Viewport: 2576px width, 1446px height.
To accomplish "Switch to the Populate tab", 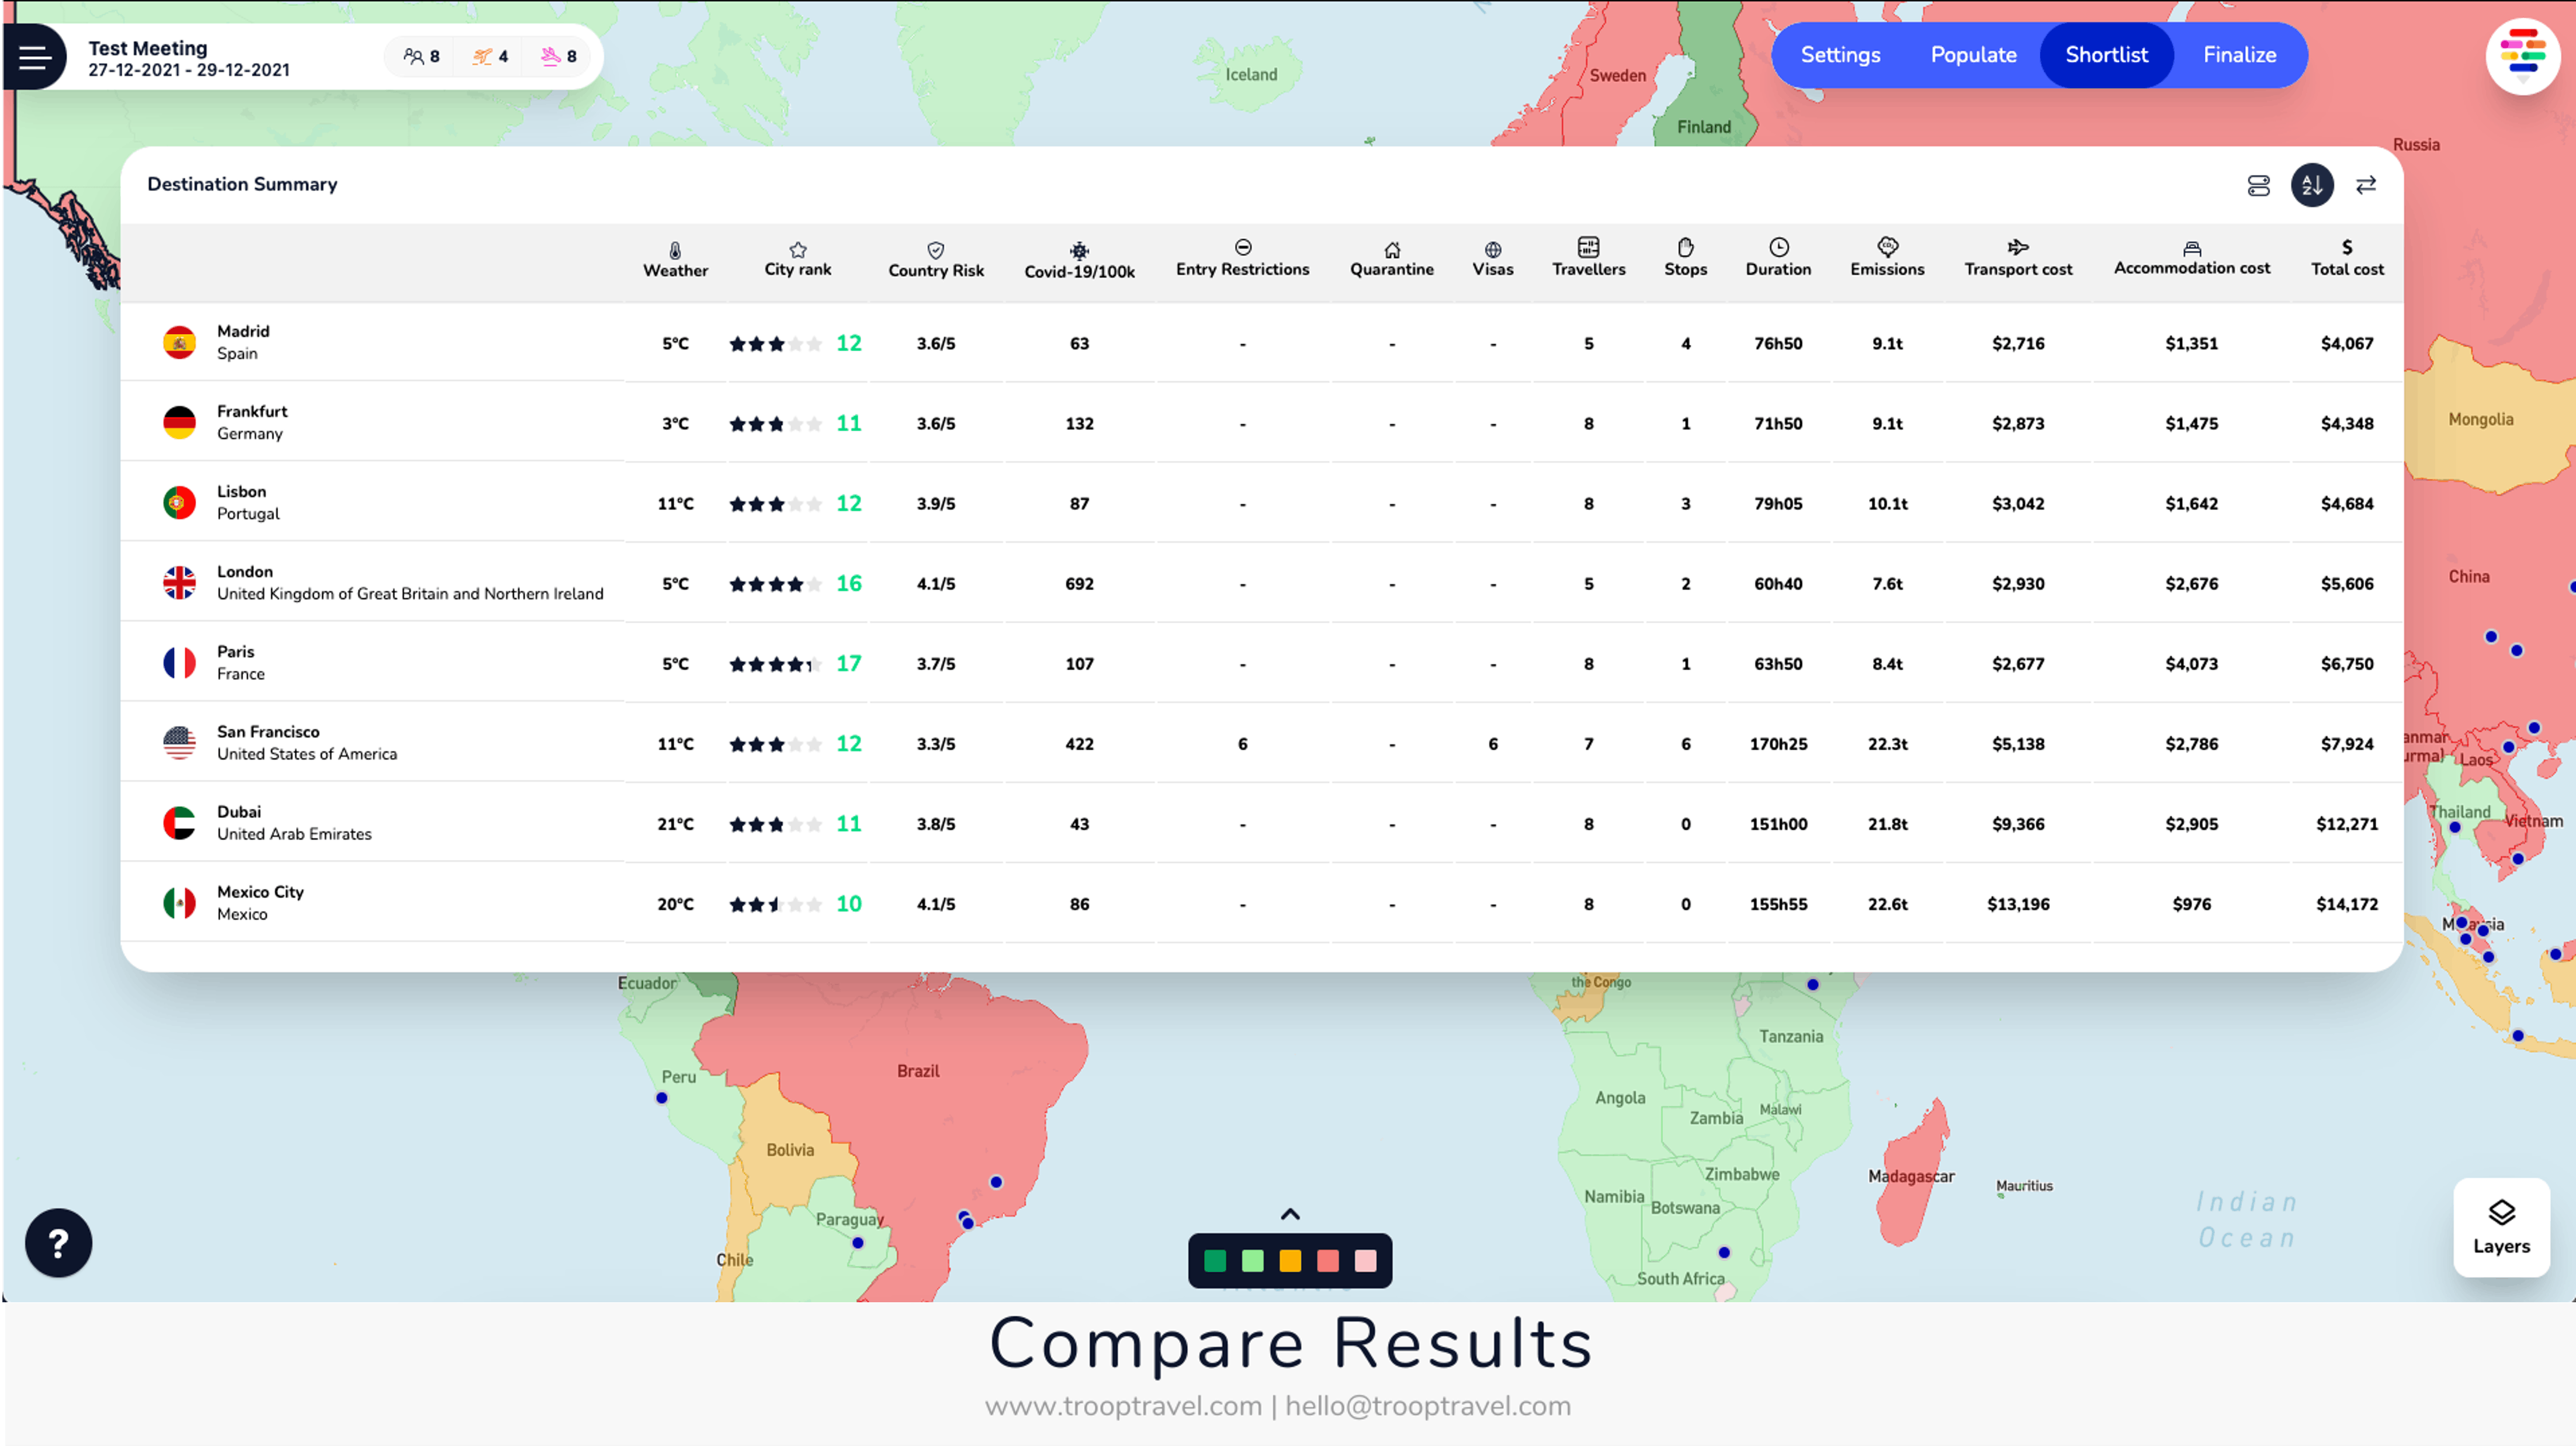I will coord(1973,55).
